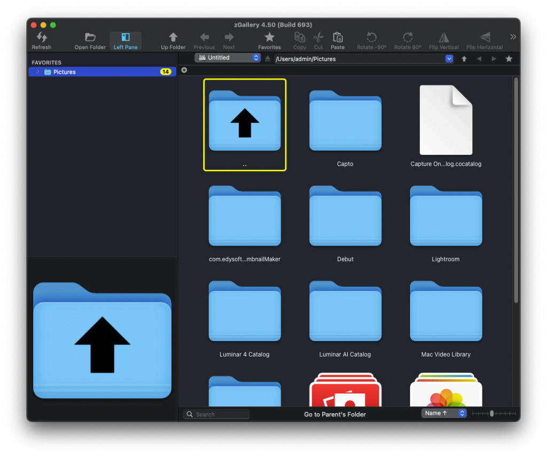The height and width of the screenshot is (457, 547).
Task: Select the Photos library icon
Action: pos(446,390)
